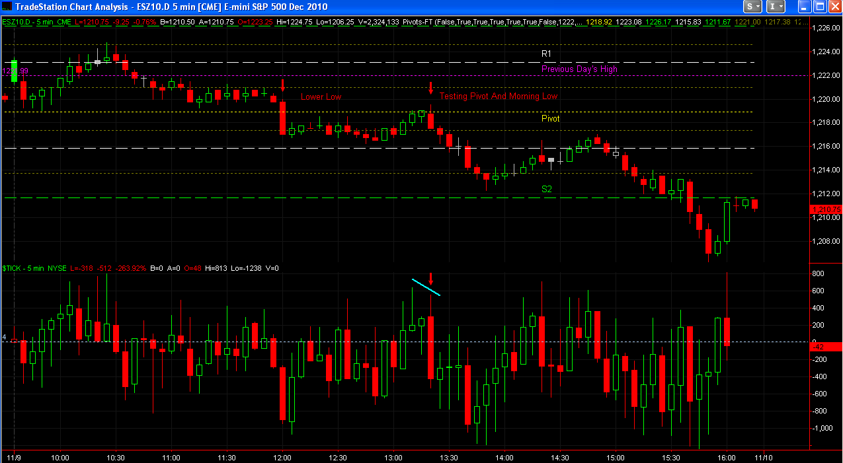Click the 1211.67 value in status line
The width and height of the screenshot is (843, 463).
[x=717, y=22]
